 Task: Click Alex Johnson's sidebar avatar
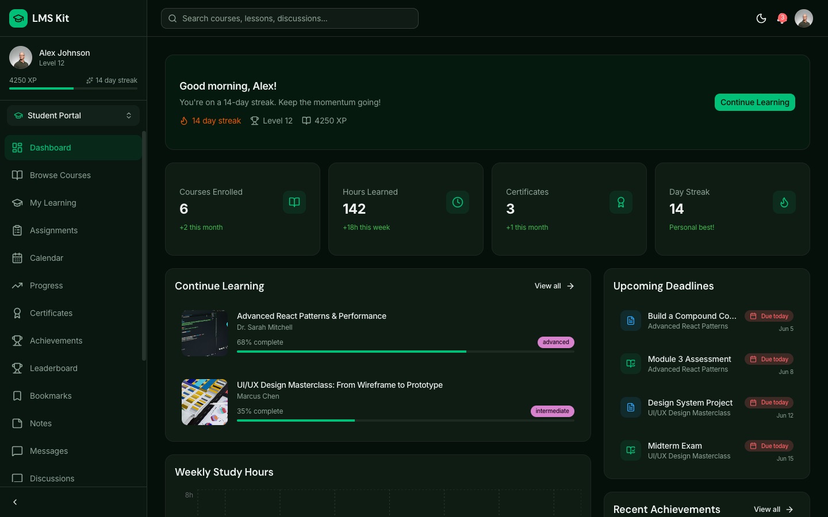tap(21, 57)
